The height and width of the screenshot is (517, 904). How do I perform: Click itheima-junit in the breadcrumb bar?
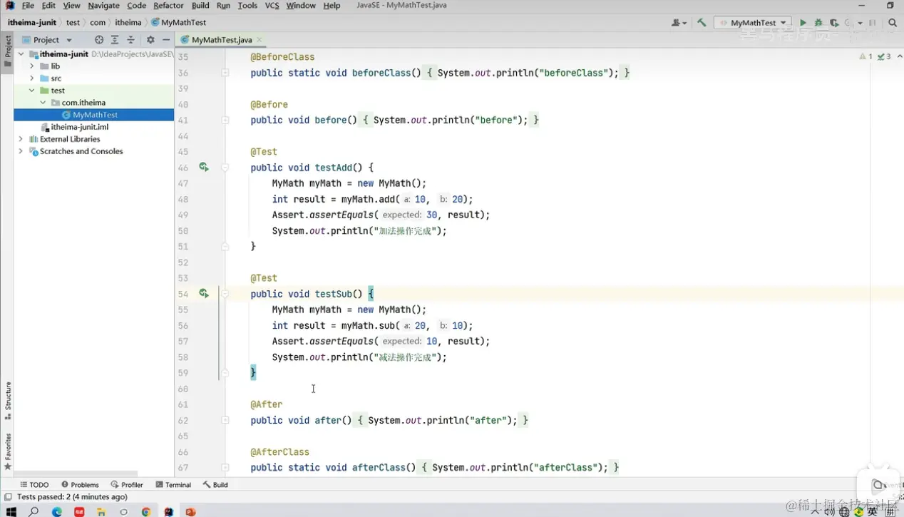click(32, 23)
